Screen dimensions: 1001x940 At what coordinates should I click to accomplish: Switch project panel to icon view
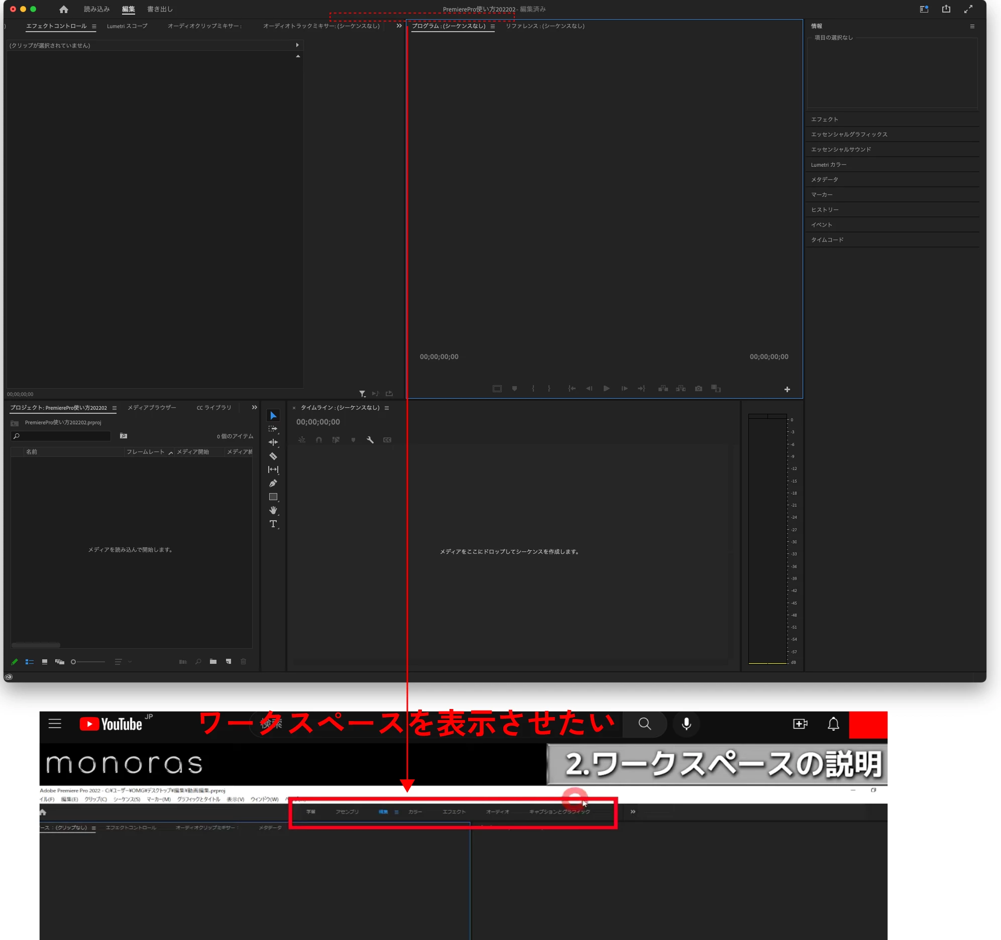click(x=45, y=662)
